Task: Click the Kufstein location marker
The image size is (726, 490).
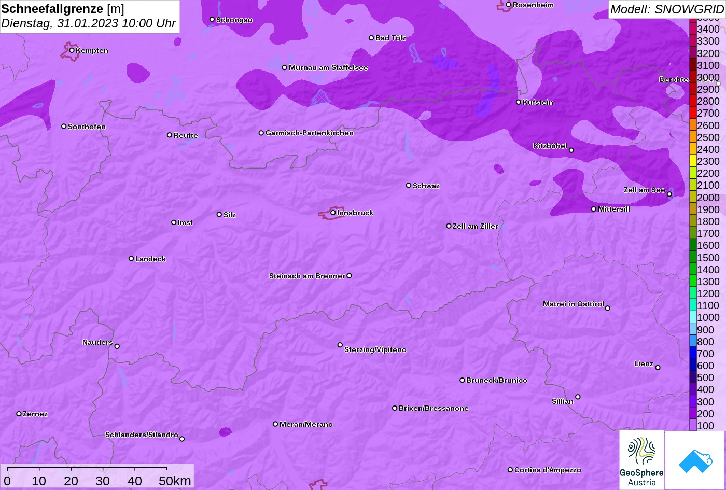Action: point(518,102)
